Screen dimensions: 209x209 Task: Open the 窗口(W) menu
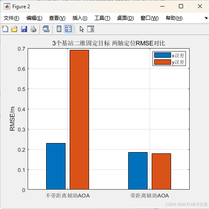[150, 18]
